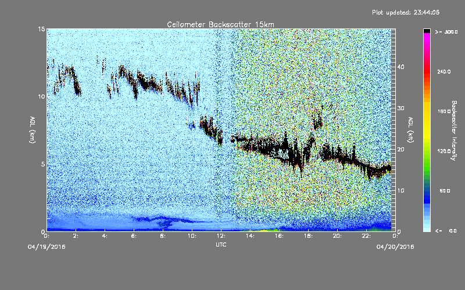Click the 20 tick on the kft axis

coord(400,150)
